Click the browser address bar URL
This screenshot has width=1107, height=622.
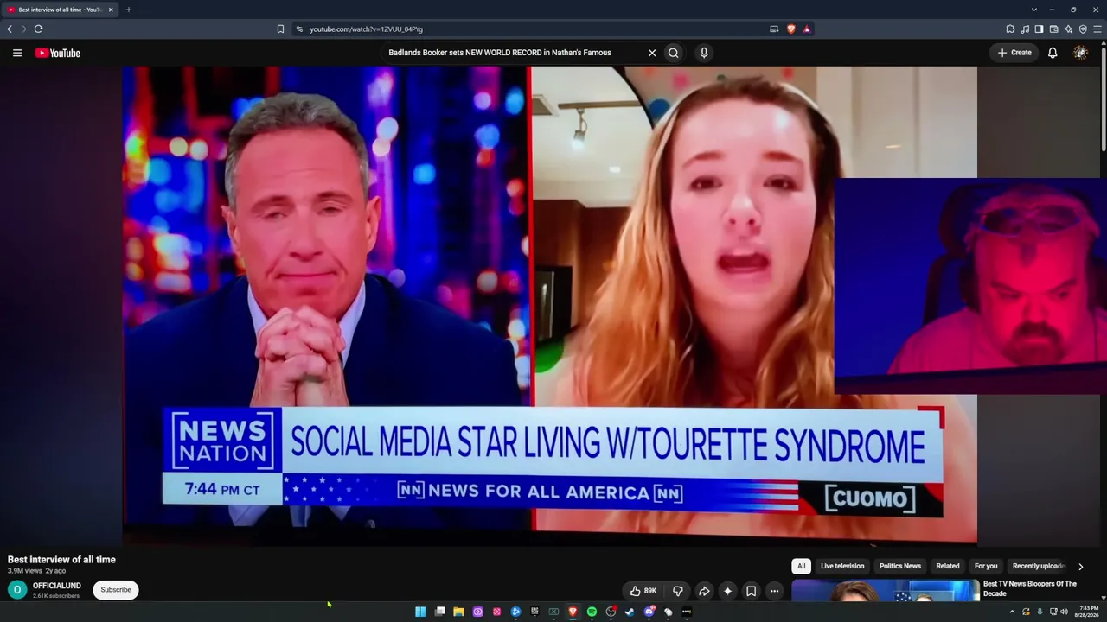(367, 29)
